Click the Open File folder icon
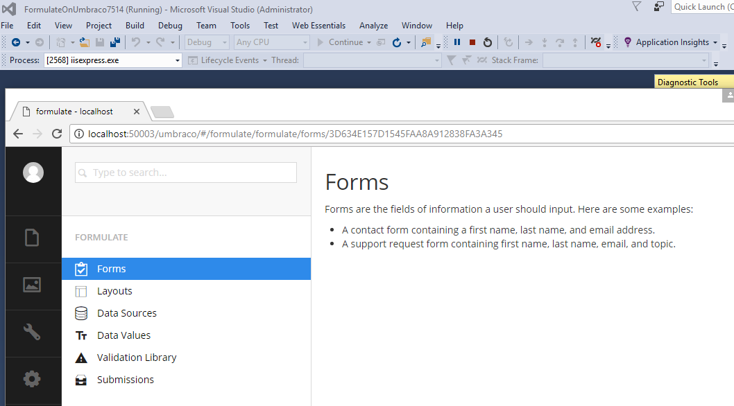This screenshot has height=406, width=734. pyautogui.click(x=84, y=42)
